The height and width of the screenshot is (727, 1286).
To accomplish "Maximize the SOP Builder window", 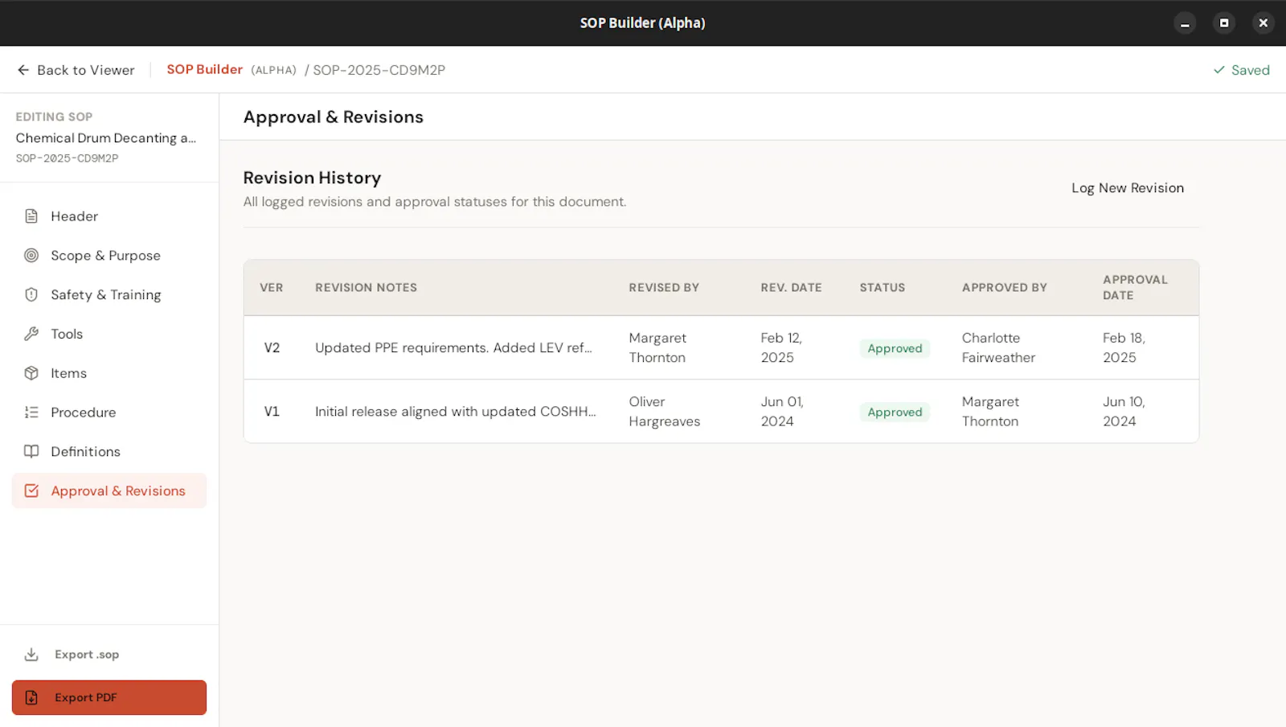I will pyautogui.click(x=1224, y=23).
